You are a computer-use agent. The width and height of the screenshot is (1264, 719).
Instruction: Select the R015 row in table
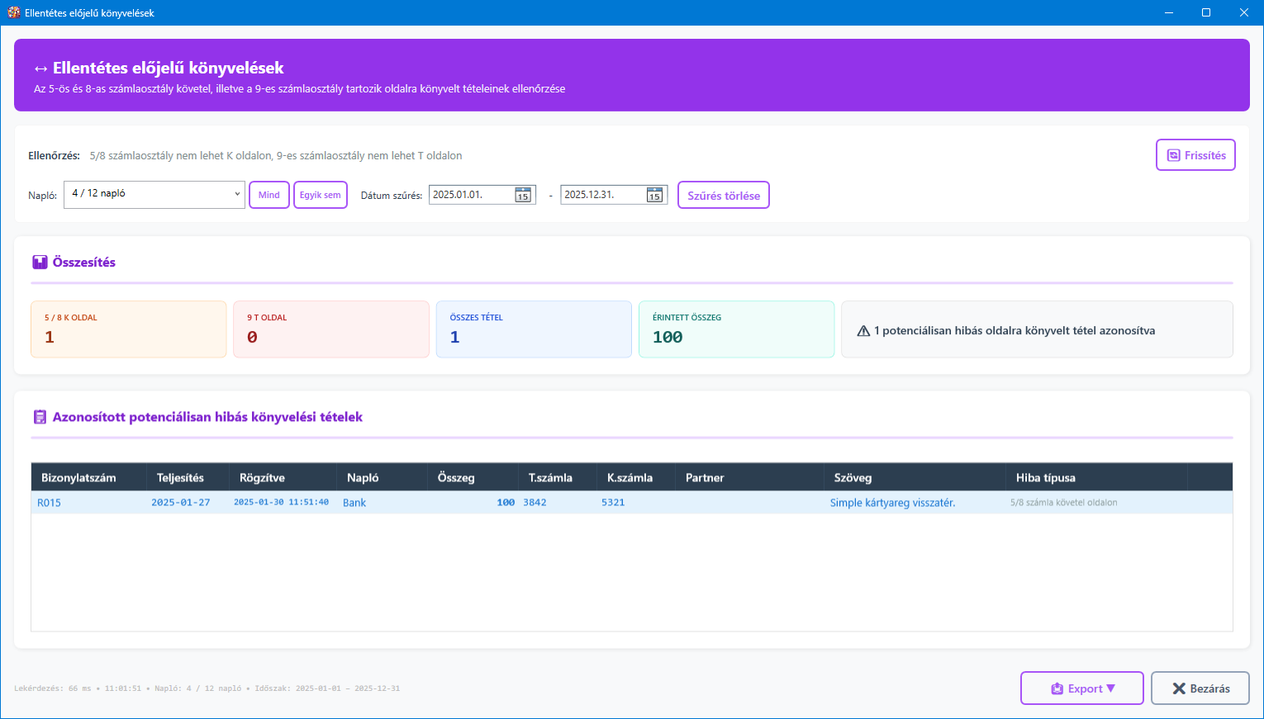coord(50,503)
